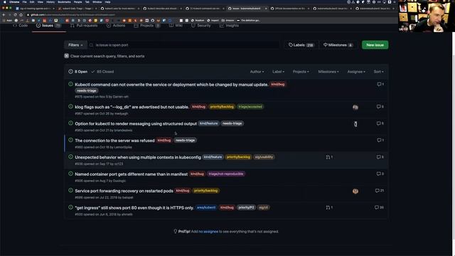Click kind/feature label on Option for kubectl issue
The height and width of the screenshot is (256, 455).
pyautogui.click(x=208, y=124)
